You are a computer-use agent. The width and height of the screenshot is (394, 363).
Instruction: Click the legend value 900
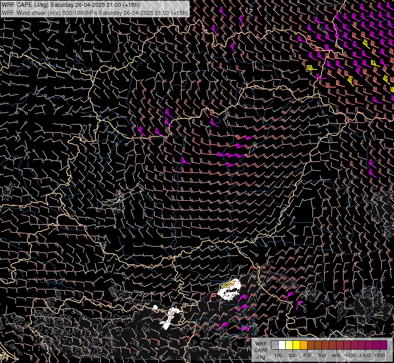coord(336,355)
